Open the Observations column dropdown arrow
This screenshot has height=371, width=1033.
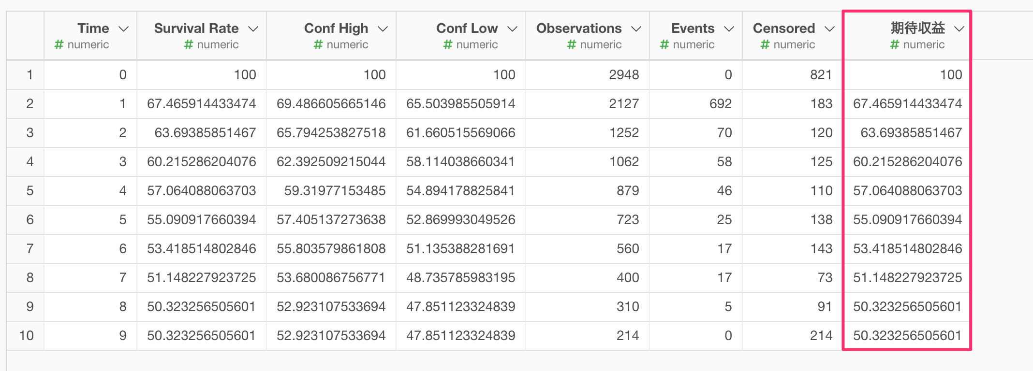(636, 29)
